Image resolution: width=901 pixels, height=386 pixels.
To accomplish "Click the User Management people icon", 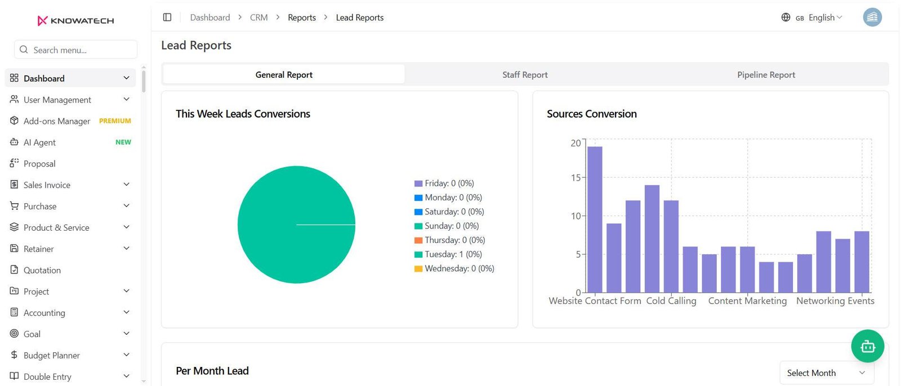I will click(x=14, y=100).
